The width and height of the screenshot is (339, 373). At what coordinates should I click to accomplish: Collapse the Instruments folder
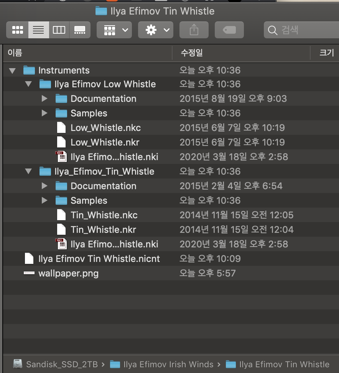pyautogui.click(x=12, y=70)
